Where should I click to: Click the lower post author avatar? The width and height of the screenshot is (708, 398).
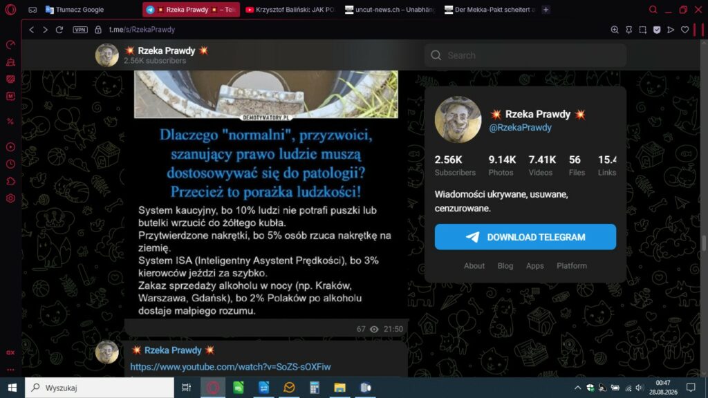(107, 352)
